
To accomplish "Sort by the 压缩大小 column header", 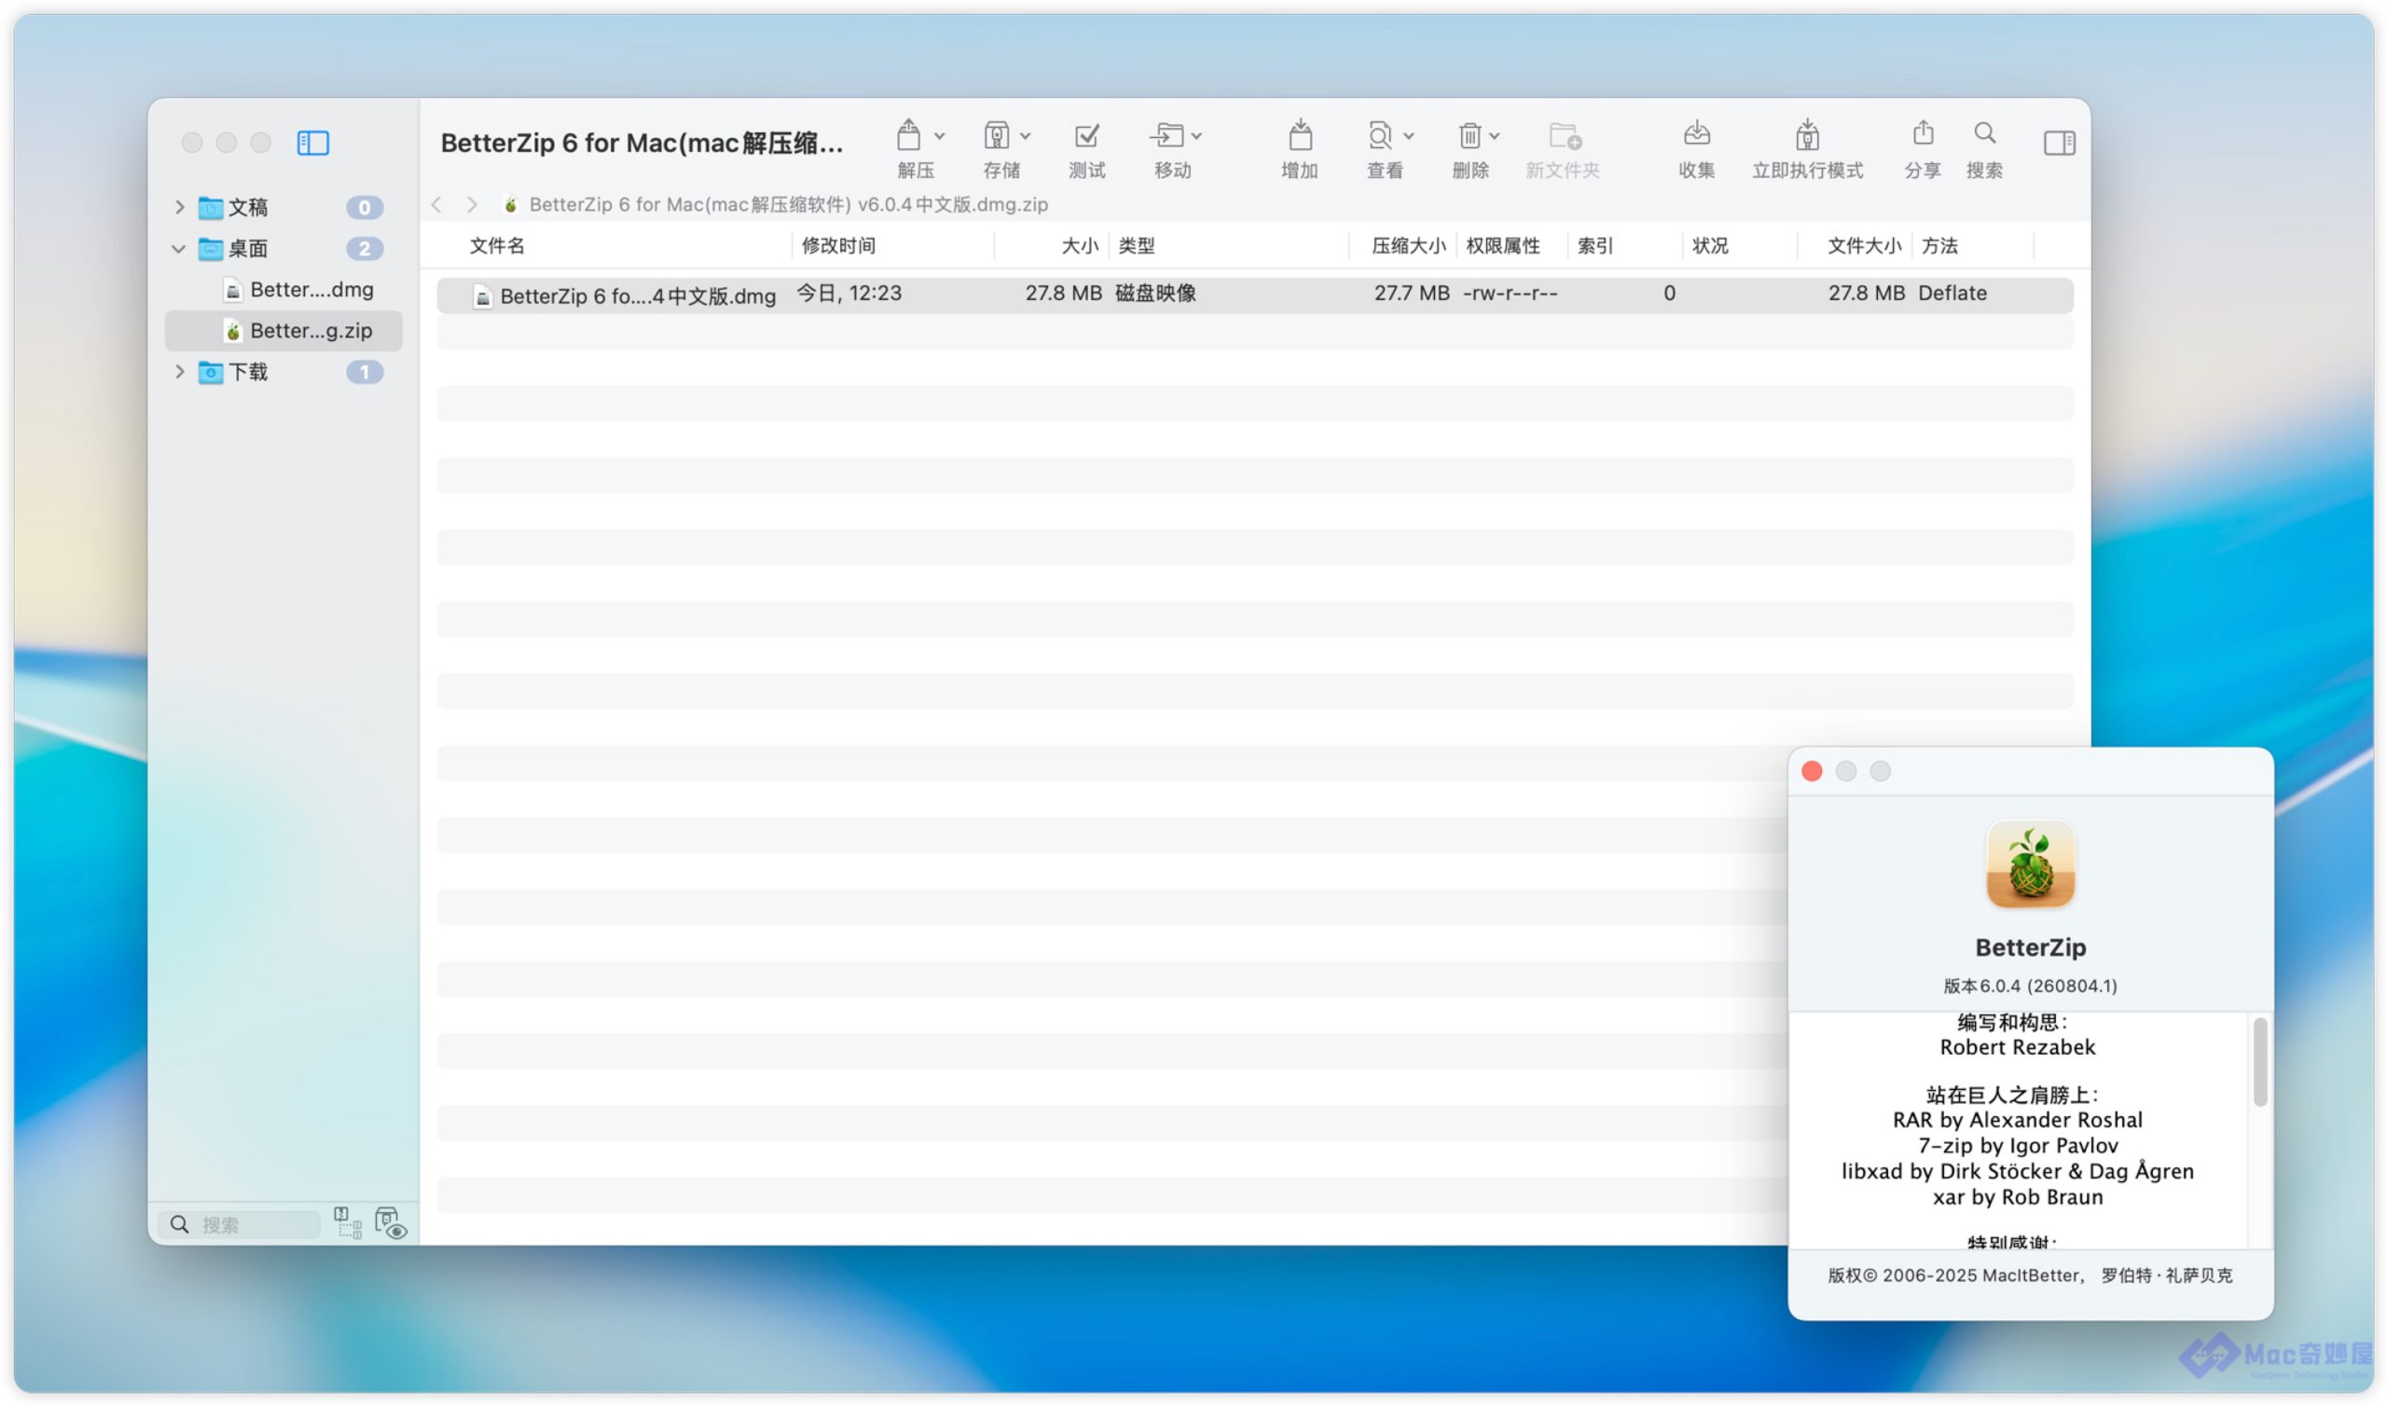I will pyautogui.click(x=1409, y=245).
